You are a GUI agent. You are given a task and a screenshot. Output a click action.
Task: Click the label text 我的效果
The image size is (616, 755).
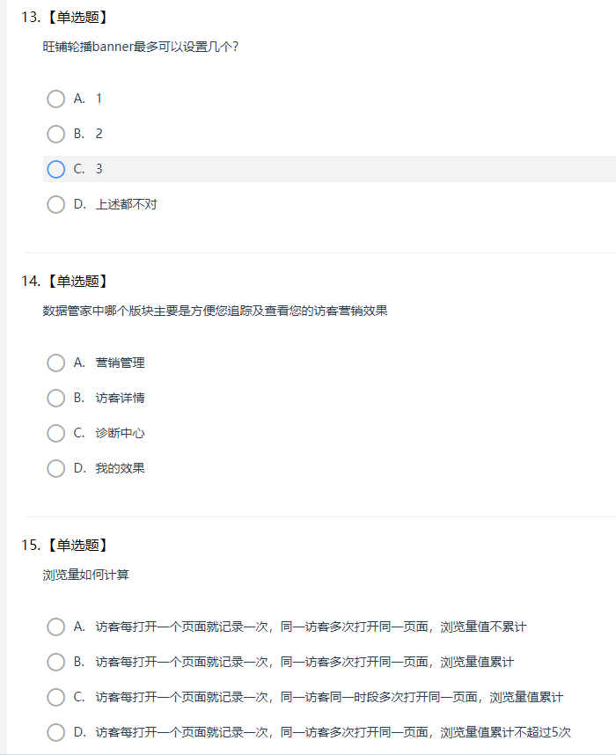[120, 468]
